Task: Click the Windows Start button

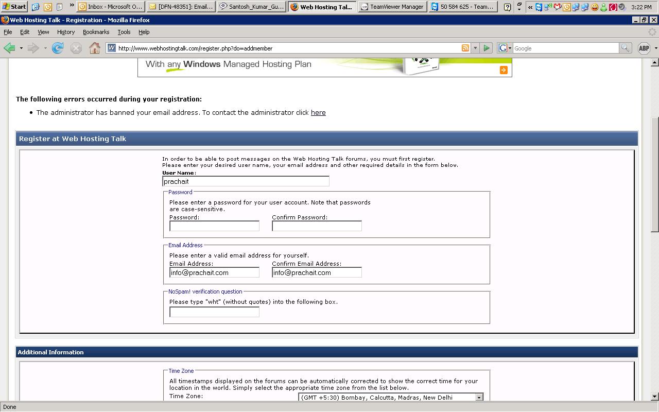Action: click(x=14, y=7)
